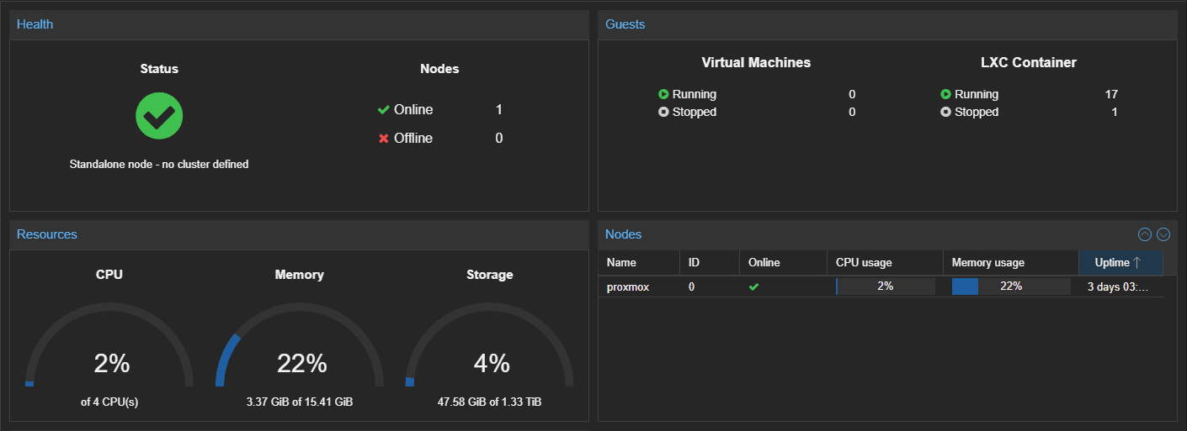The width and height of the screenshot is (1187, 431).
Task: Expand the Nodes panel with down arrow
Action: pyautogui.click(x=1163, y=234)
